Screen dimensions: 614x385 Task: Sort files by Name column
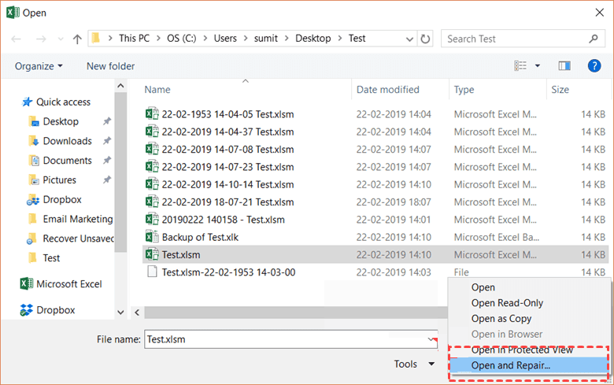[x=157, y=90]
